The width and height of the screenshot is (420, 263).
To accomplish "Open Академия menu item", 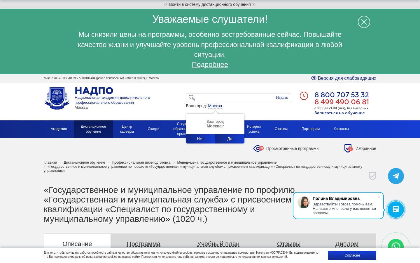I will click(x=59, y=129).
